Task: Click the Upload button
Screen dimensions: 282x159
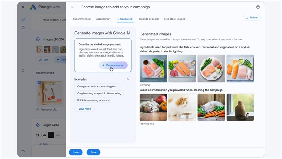Action: coord(252,17)
